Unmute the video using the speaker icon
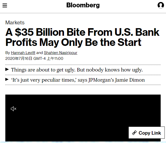 click(x=13, y=109)
